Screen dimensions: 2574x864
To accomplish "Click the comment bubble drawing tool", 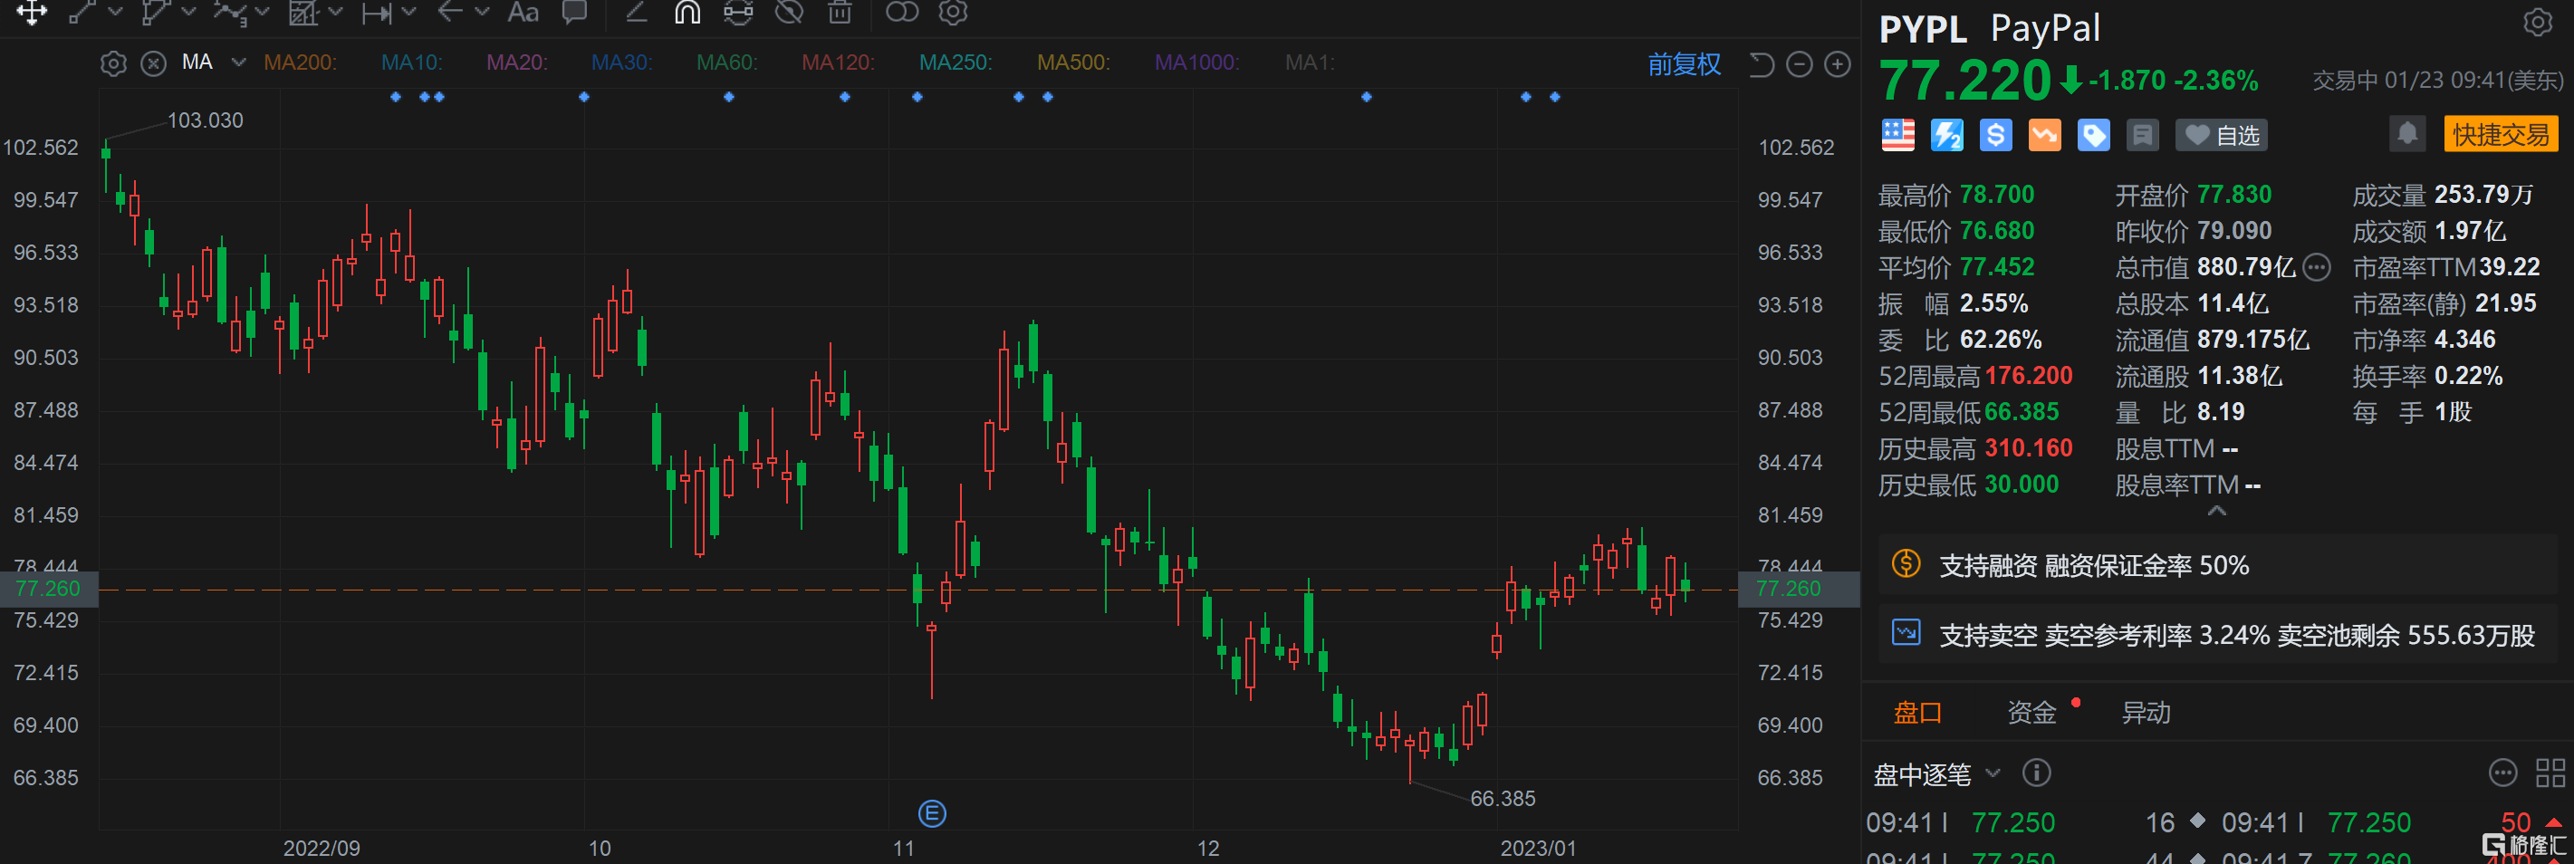I will [x=574, y=13].
